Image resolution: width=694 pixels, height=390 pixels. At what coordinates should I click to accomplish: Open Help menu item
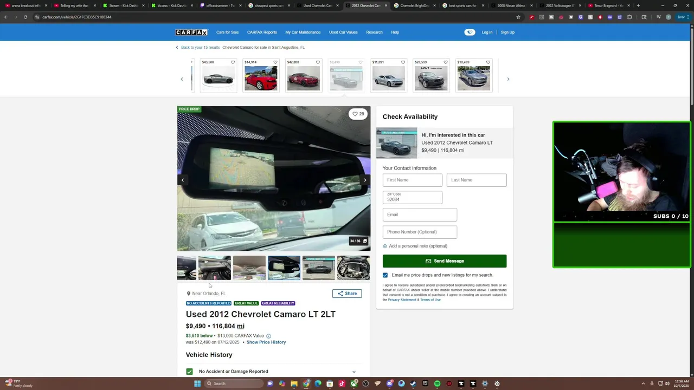(395, 32)
